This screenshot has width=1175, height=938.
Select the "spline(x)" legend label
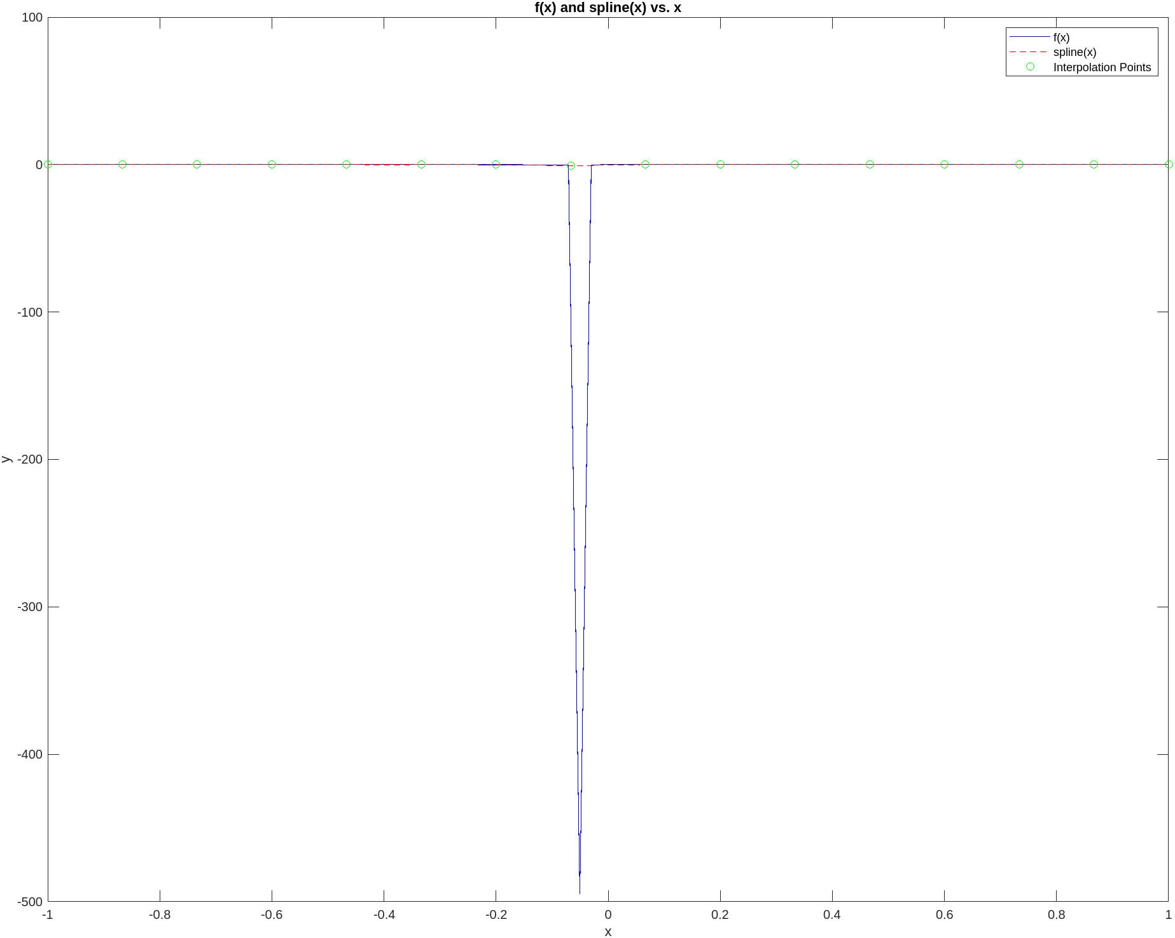tap(1074, 52)
